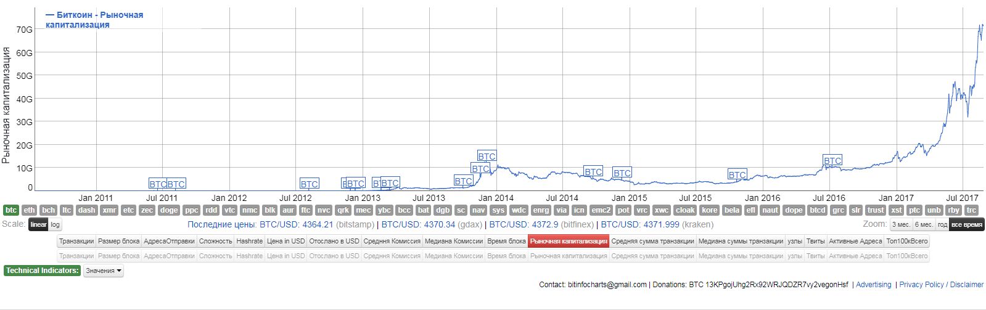The image size is (986, 310).
Task: Select the zec coin tag
Action: pos(147,210)
